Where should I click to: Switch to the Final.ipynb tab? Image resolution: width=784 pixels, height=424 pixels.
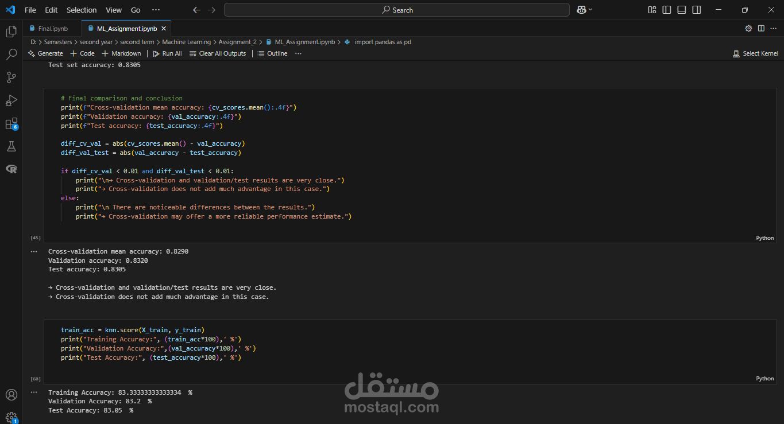pyautogui.click(x=53, y=28)
